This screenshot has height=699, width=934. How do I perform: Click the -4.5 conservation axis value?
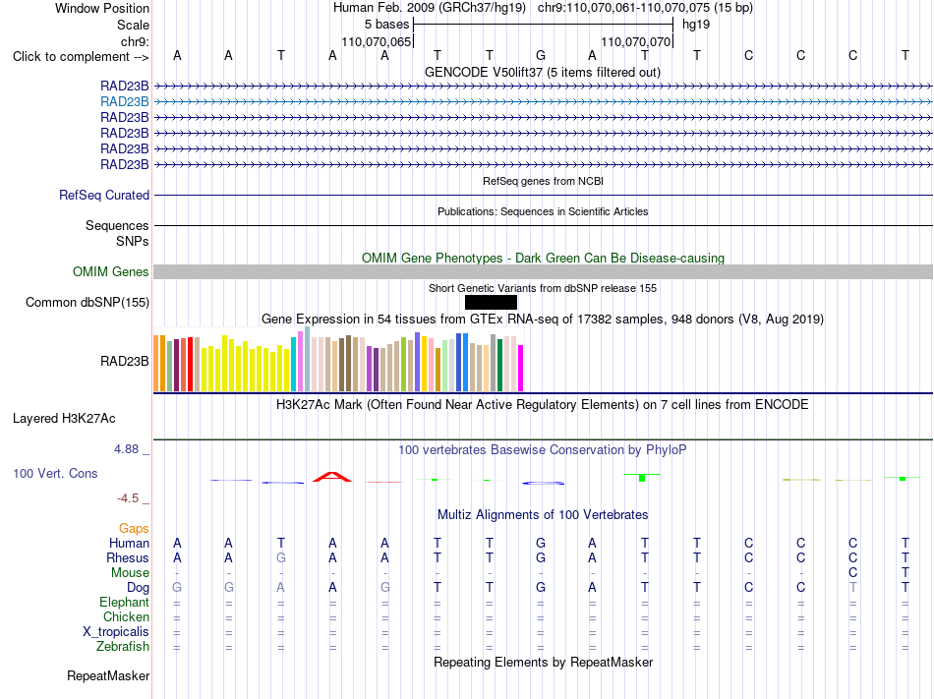(x=128, y=498)
